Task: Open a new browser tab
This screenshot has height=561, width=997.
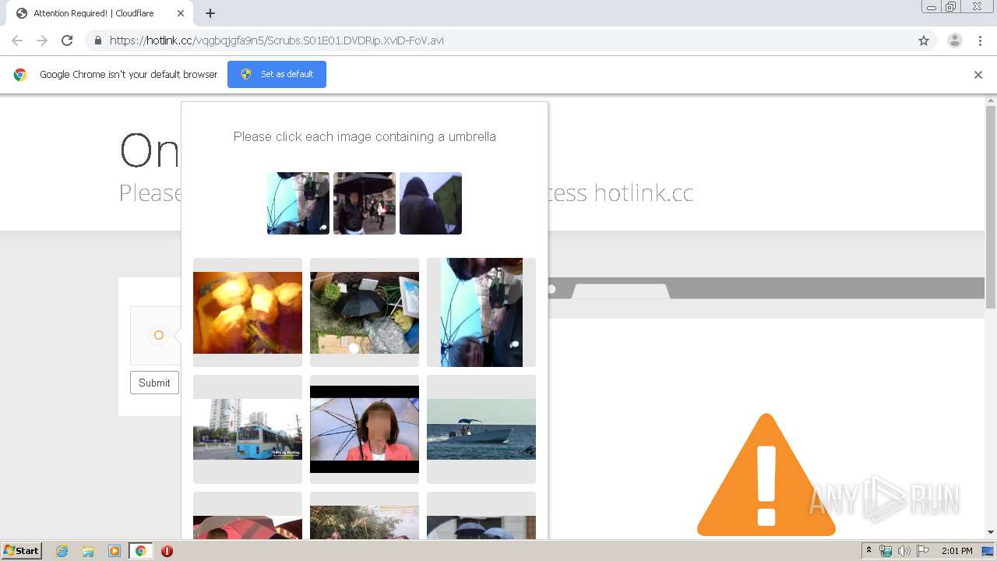Action: tap(210, 13)
